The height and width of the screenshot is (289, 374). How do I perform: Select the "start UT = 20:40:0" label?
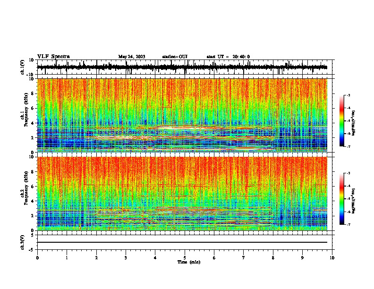point(228,57)
